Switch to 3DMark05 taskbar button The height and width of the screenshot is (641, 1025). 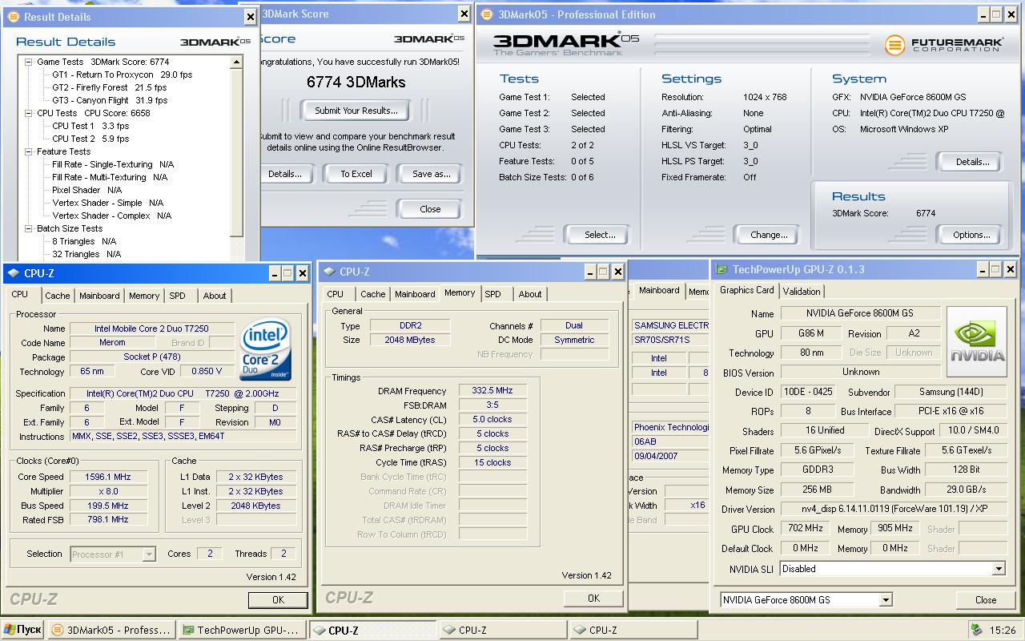coord(111,630)
